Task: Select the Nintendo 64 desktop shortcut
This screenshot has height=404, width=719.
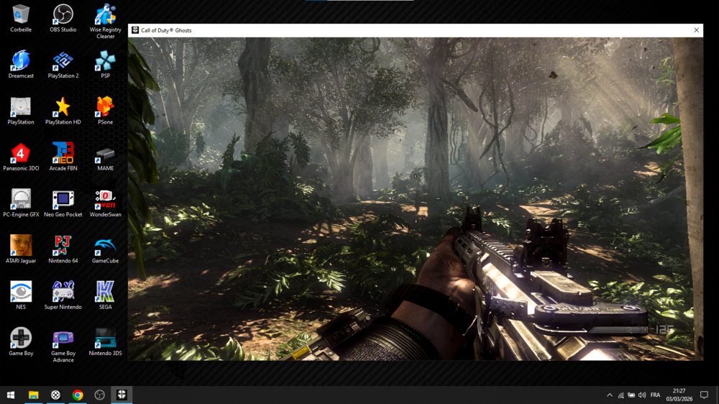Action: point(63,246)
